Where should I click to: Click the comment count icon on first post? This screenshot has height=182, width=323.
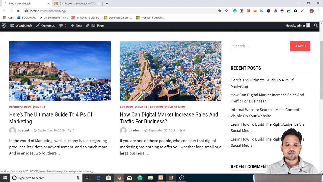(69, 130)
